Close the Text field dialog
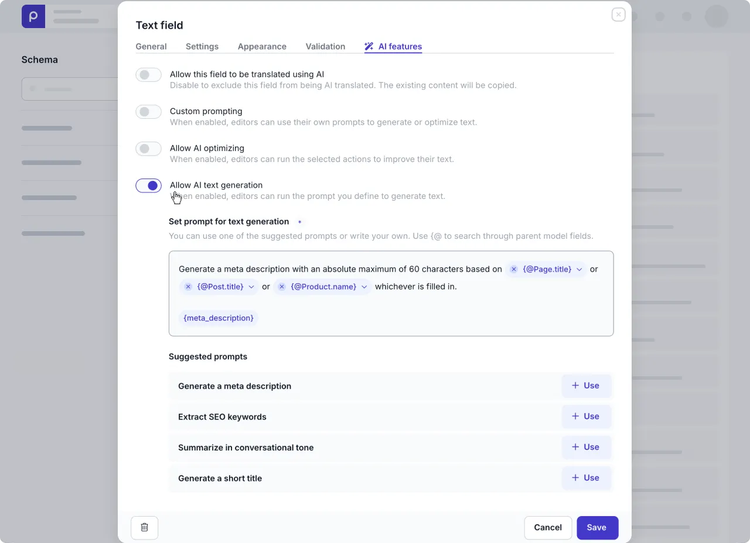Viewport: 750px width, 543px height. tap(618, 15)
